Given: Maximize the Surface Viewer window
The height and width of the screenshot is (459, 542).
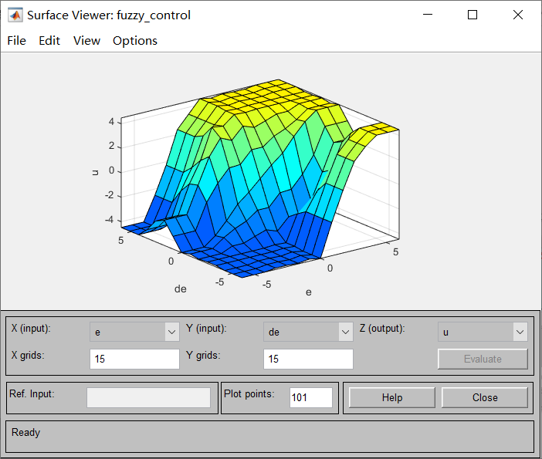Looking at the screenshot, I should pyautogui.click(x=473, y=15).
